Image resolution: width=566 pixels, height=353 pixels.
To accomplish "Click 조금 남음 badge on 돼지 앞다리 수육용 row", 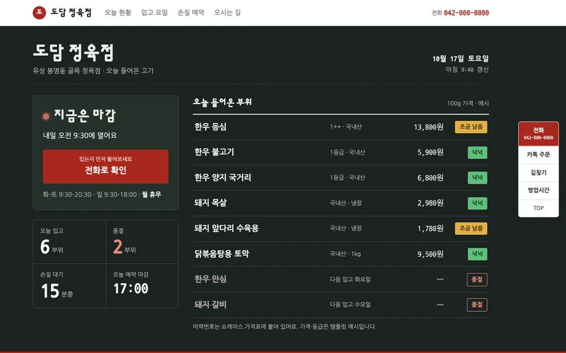I will pos(471,228).
